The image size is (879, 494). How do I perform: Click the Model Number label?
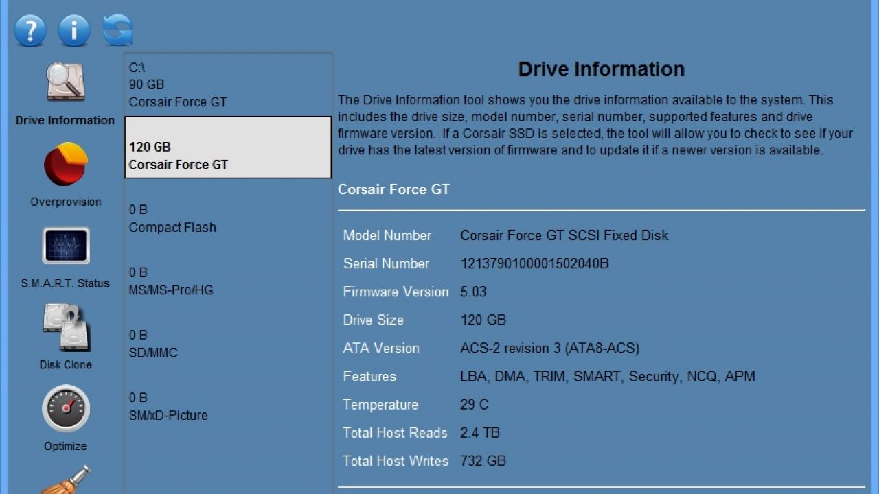[387, 235]
